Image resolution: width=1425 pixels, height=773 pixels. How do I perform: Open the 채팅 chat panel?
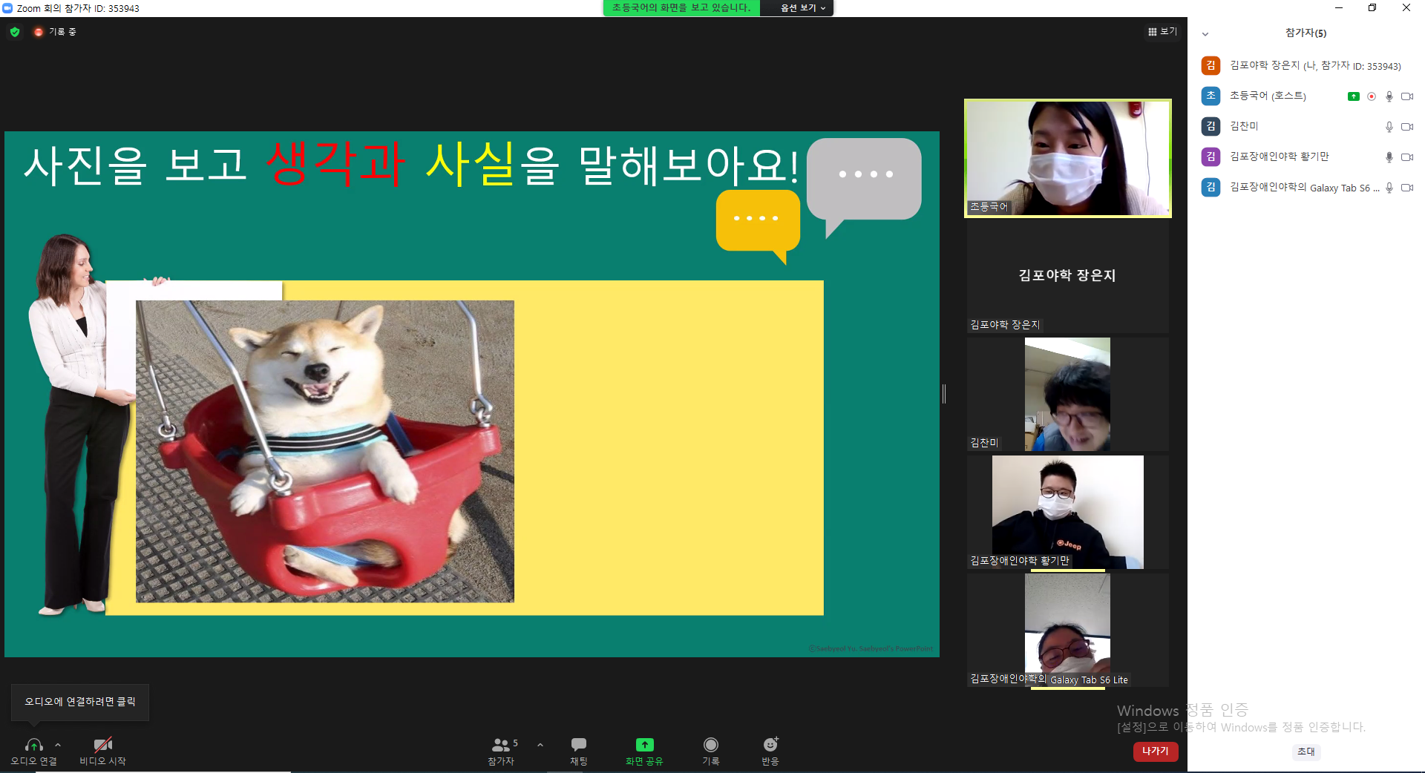pos(579,751)
